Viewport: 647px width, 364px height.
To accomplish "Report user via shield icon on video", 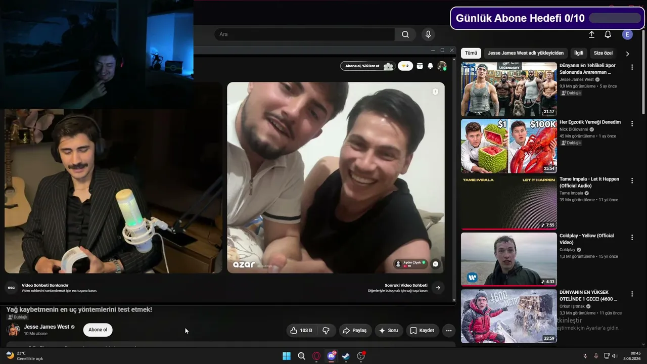I will click(435, 92).
